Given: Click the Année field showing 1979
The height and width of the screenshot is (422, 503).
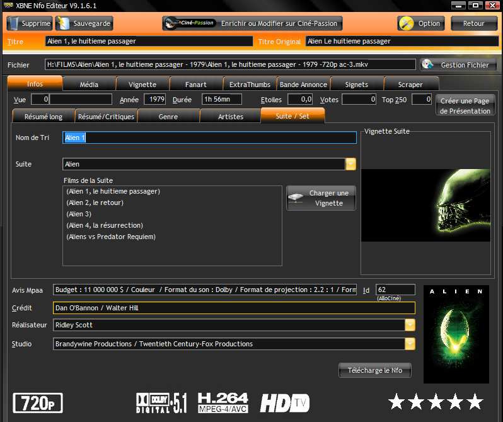Looking at the screenshot, I should [154, 99].
